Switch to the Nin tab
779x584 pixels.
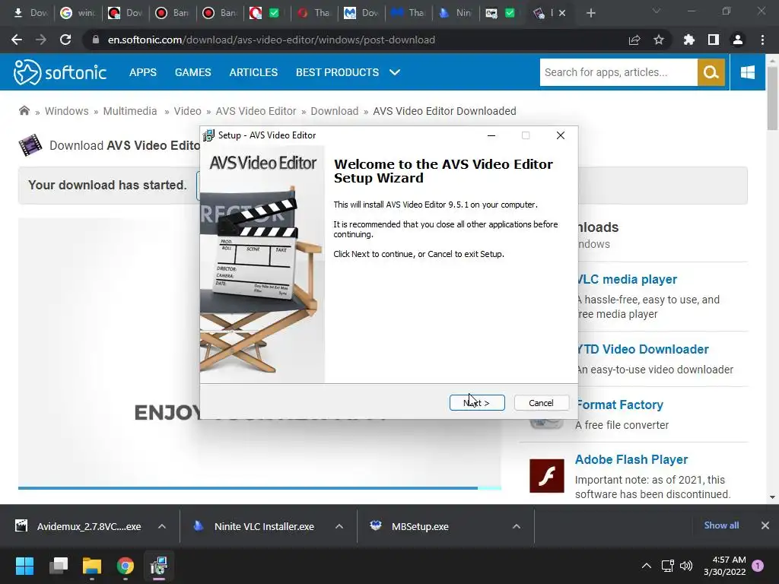[x=455, y=13]
